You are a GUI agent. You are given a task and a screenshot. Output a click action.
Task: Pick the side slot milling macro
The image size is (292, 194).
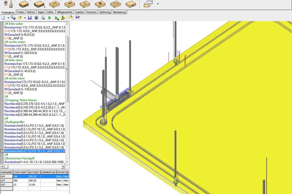131,4
